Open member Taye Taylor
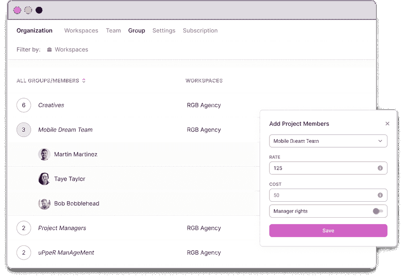 (x=70, y=179)
